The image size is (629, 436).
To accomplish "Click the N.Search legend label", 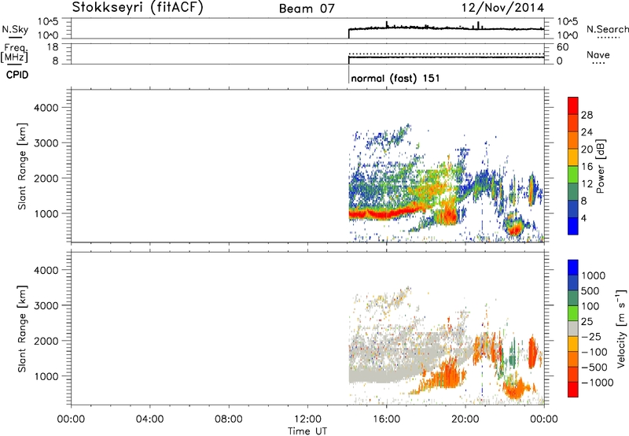I will tap(607, 29).
